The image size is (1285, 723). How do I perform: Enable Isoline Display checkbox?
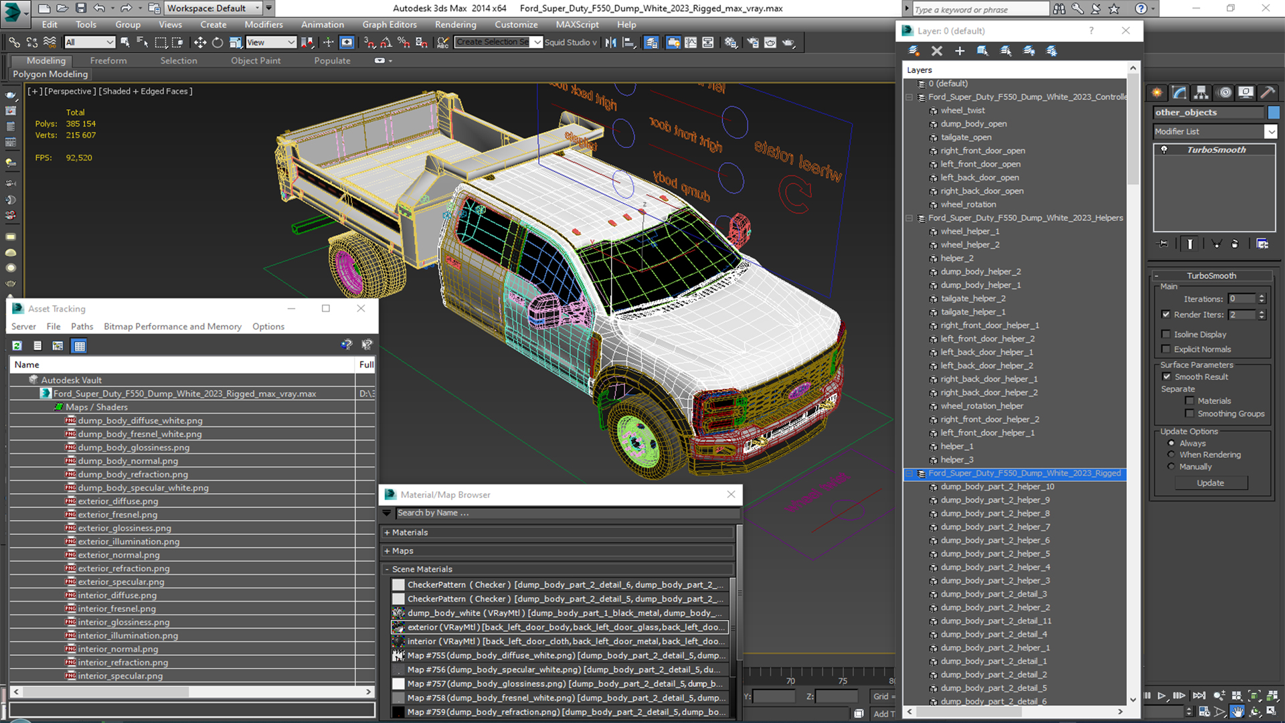[1166, 334]
